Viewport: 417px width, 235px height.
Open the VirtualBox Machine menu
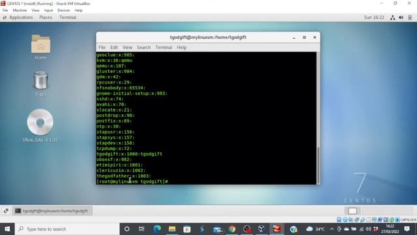[x=20, y=10]
